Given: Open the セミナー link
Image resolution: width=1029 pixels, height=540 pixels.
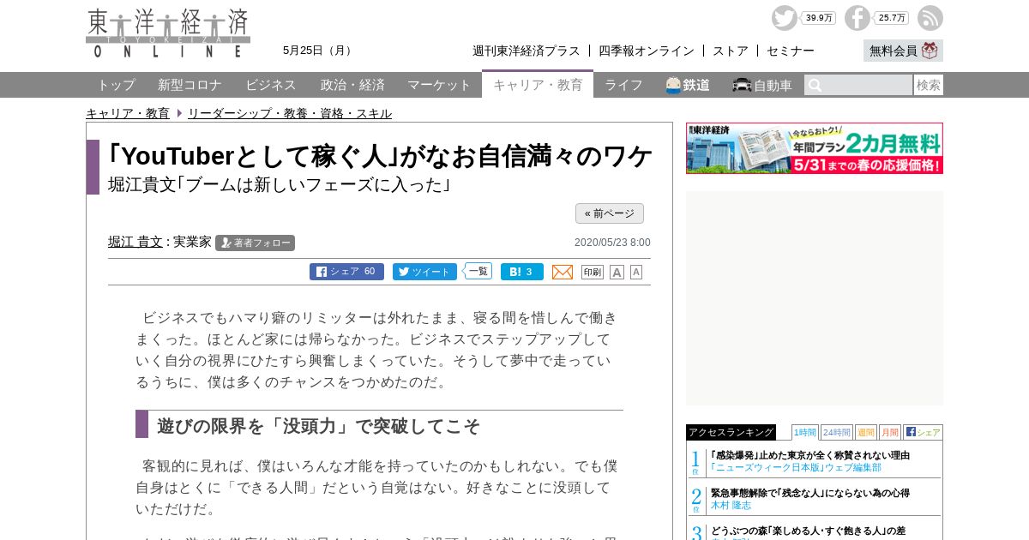Looking at the screenshot, I should tap(791, 51).
